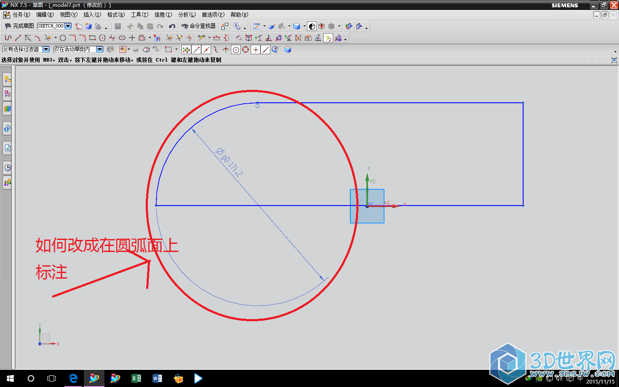The width and height of the screenshot is (619, 387).
Task: Open the 格式(R) menu
Action: pyautogui.click(x=116, y=15)
